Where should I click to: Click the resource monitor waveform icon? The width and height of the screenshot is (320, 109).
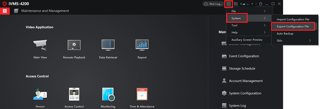(x=236, y=4)
